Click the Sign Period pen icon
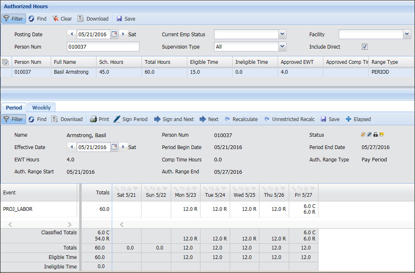Image resolution: width=415 pixels, height=273 pixels. point(117,119)
